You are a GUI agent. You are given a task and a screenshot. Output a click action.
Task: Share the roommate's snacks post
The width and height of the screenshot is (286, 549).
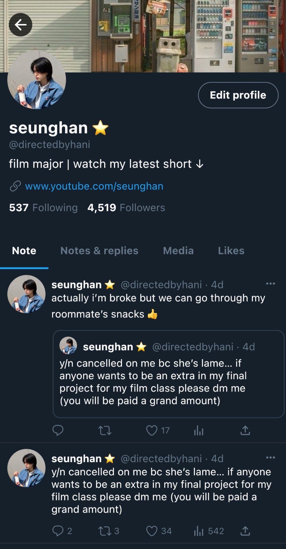[x=245, y=430]
